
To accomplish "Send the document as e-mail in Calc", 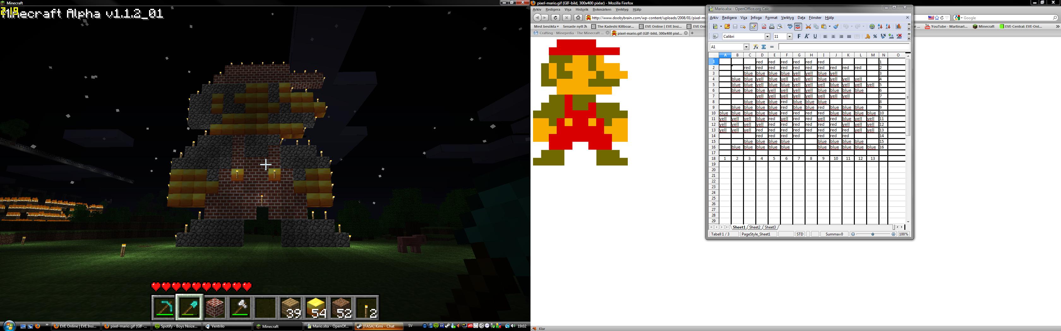I will (x=743, y=27).
